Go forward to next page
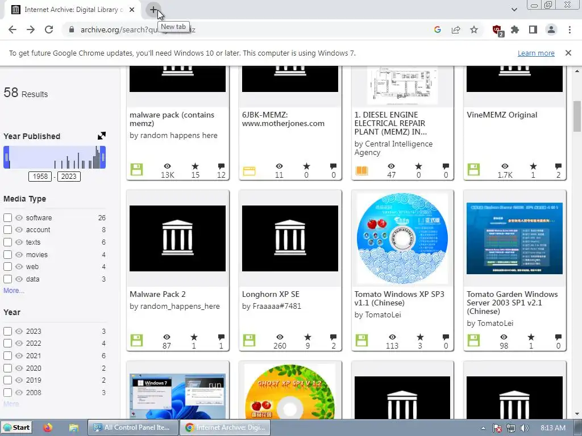The width and height of the screenshot is (582, 436). click(31, 30)
